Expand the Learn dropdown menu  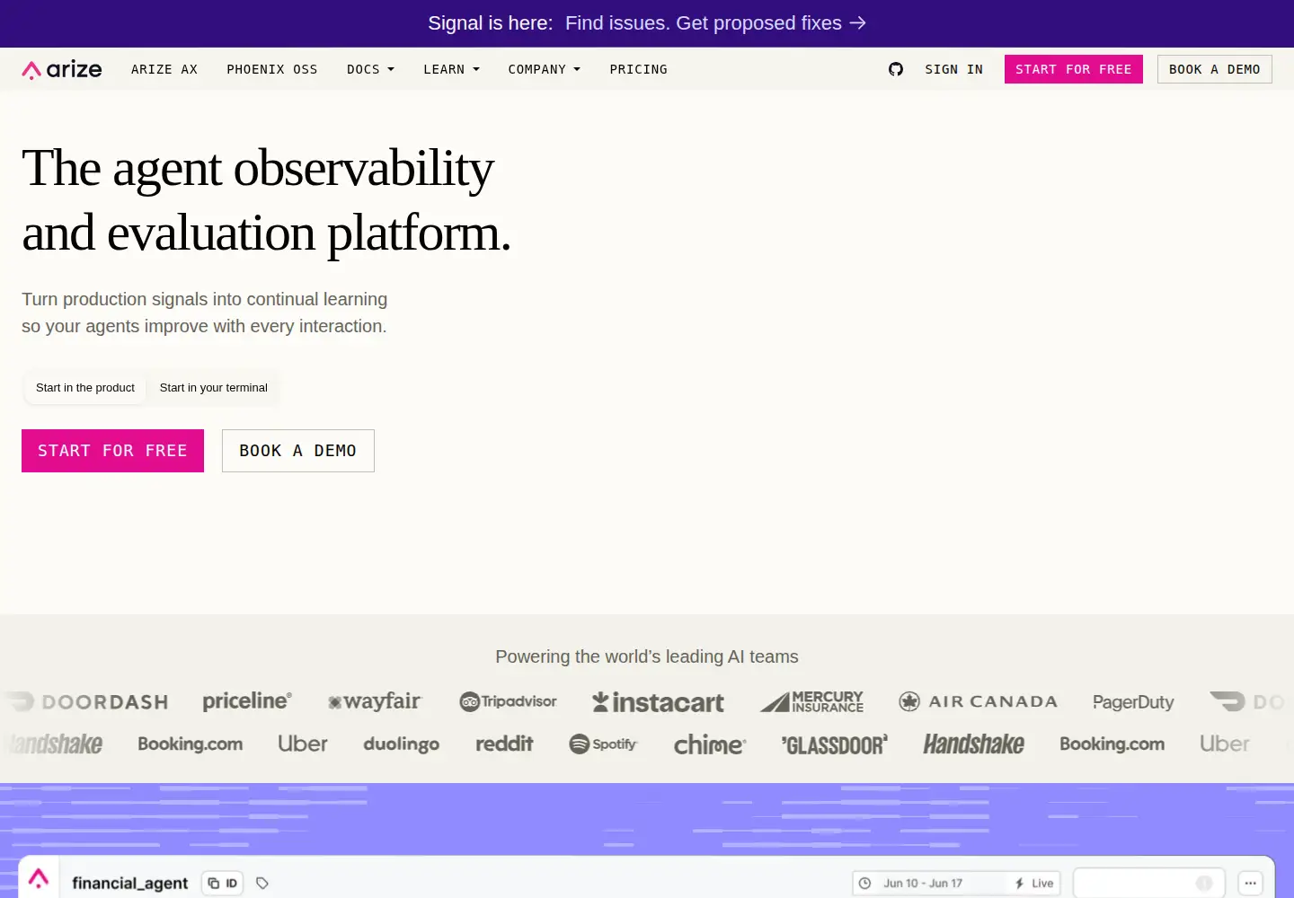(x=451, y=69)
